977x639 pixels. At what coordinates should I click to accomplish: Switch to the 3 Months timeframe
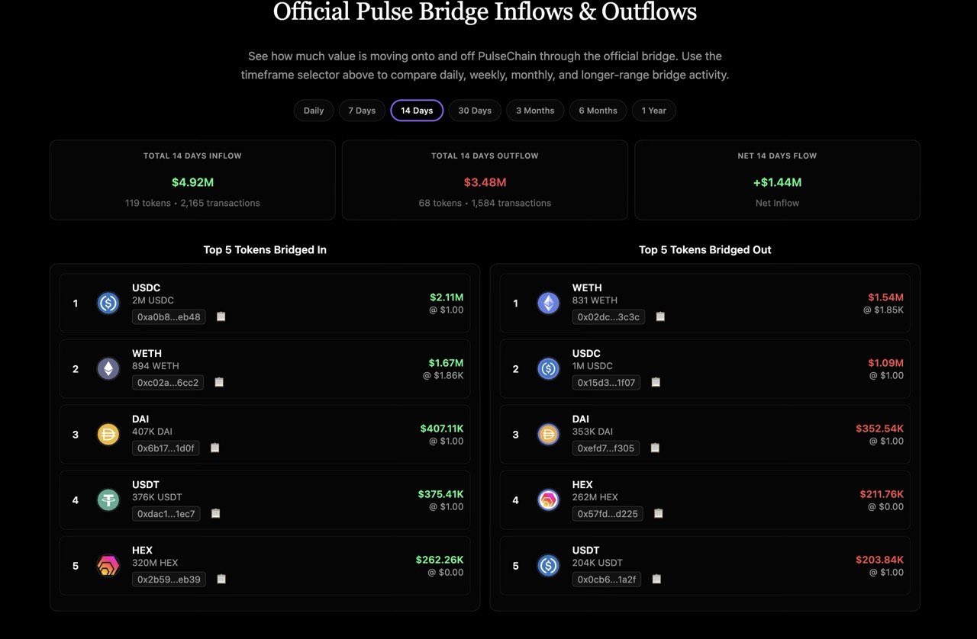tap(535, 111)
